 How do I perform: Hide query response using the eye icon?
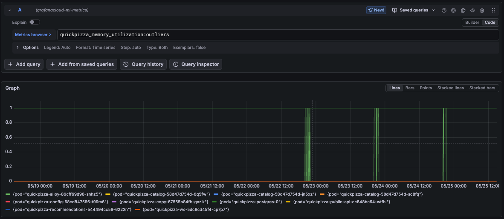(472, 10)
